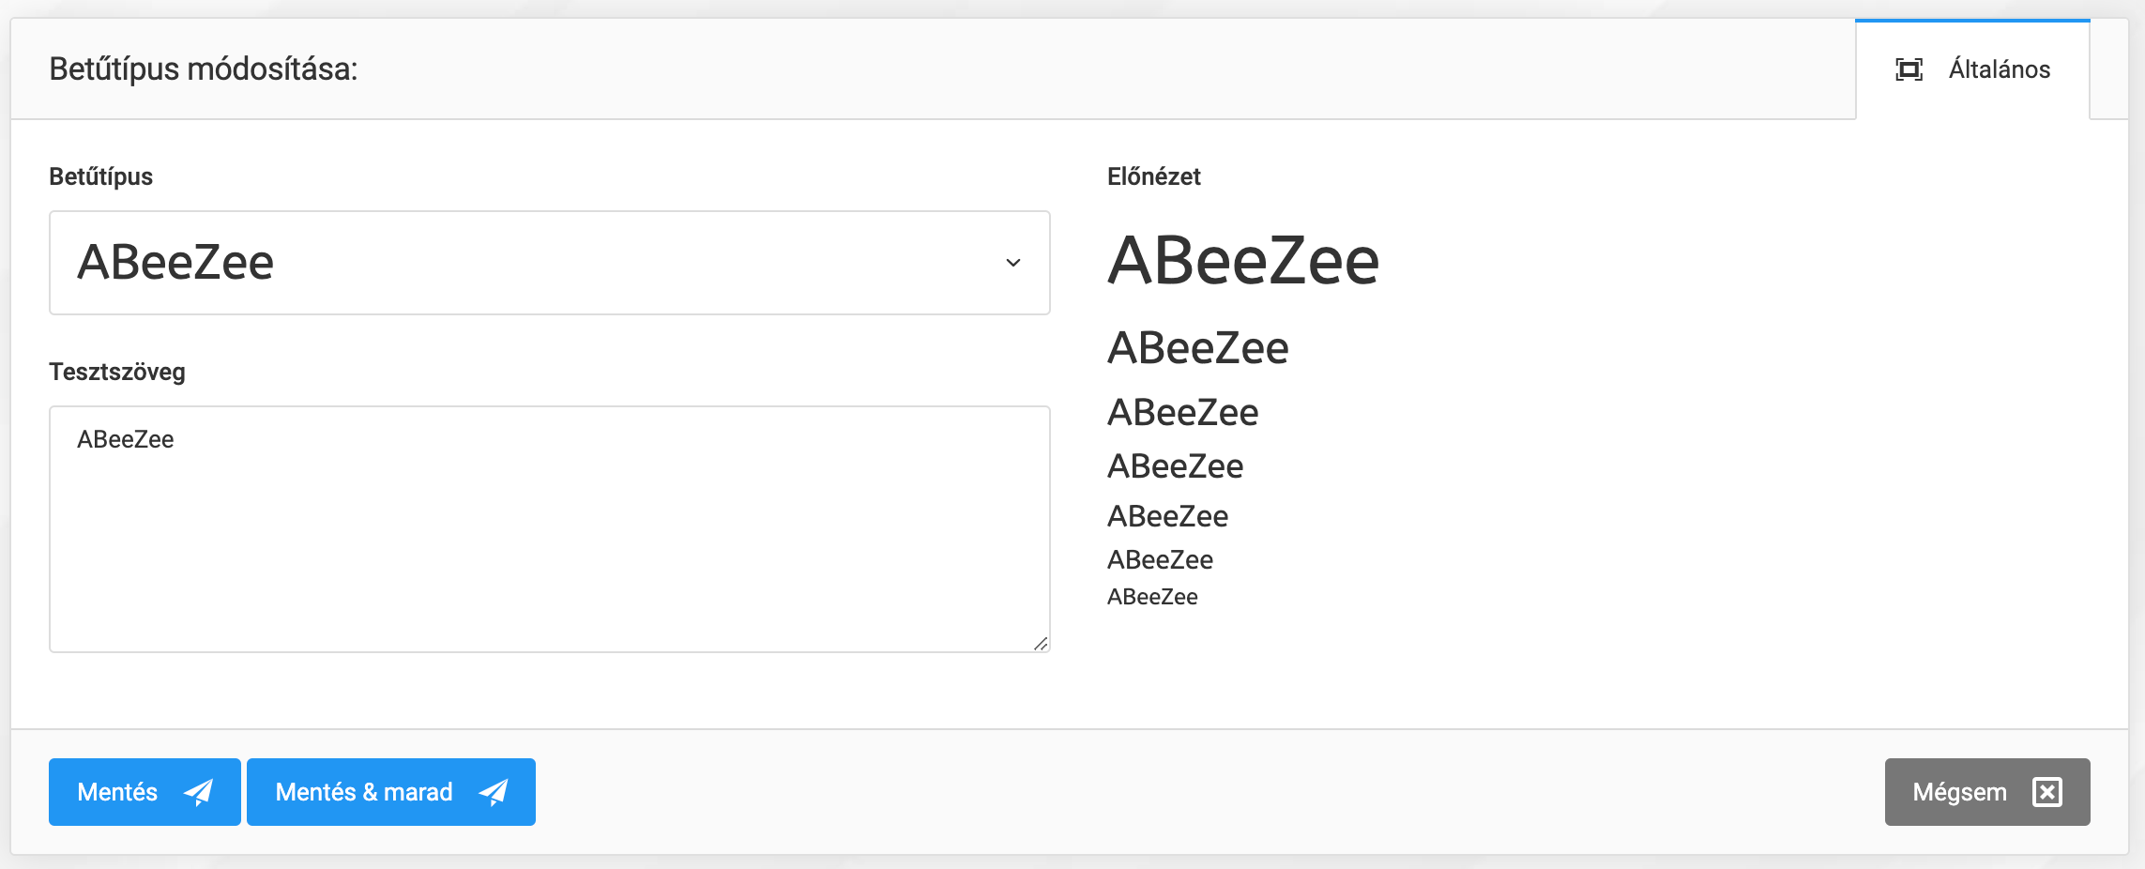Click the textarea resize handle corner

[1041, 644]
